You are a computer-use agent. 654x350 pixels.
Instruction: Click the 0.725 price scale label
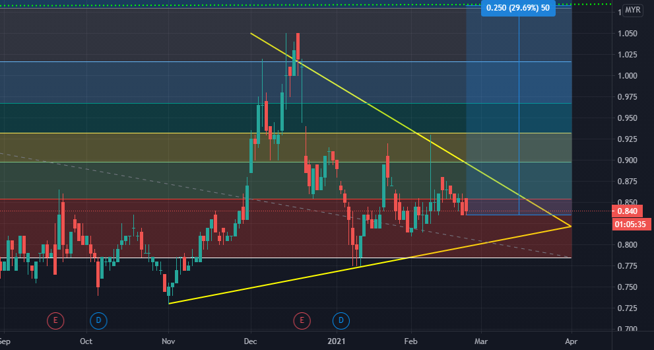(x=628, y=308)
